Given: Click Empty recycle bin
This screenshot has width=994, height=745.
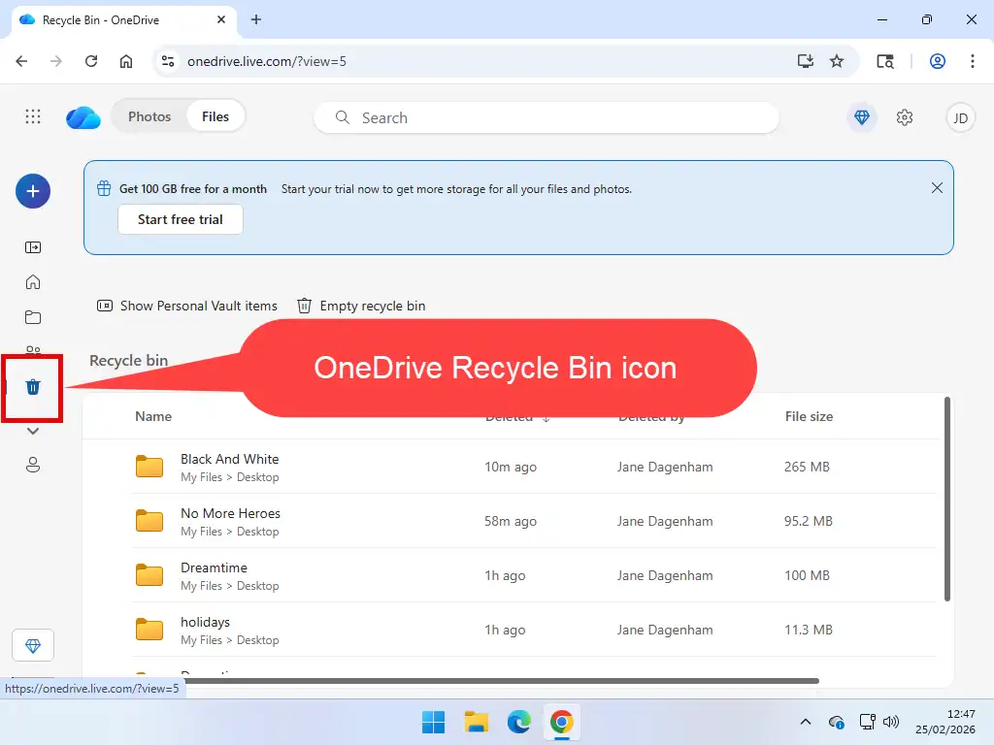Looking at the screenshot, I should click(x=360, y=306).
